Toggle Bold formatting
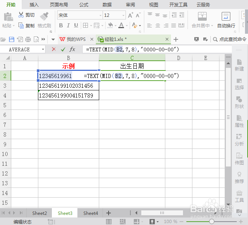 (61, 25)
